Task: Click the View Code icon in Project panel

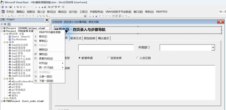Action: click(2, 24)
